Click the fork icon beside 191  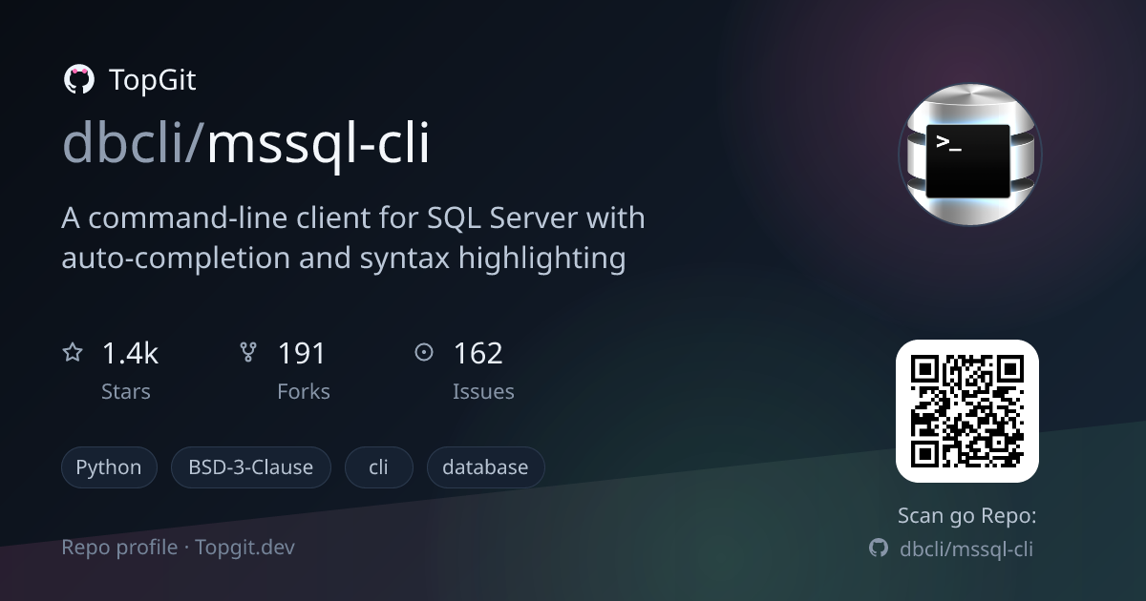pos(248,353)
